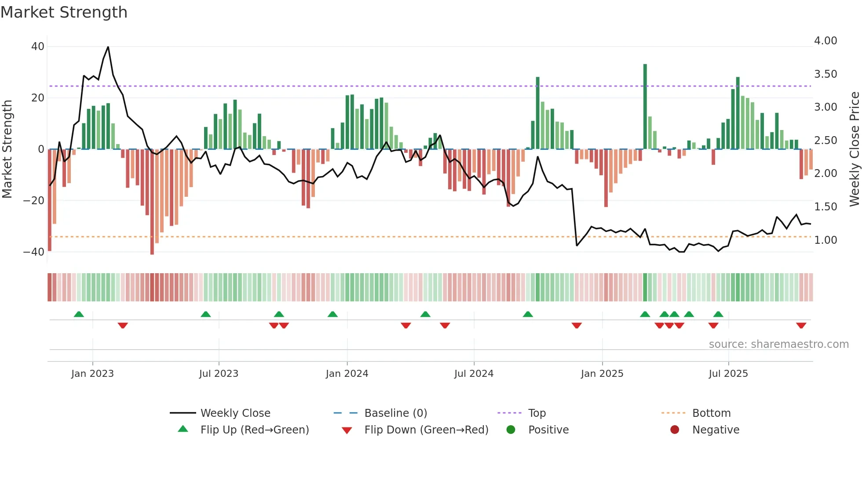This screenshot has width=862, height=484.
Task: Click the Flip Down red triangle legend icon
Action: pos(347,430)
